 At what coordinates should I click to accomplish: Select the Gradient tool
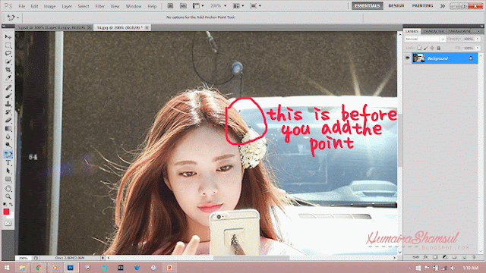8,128
